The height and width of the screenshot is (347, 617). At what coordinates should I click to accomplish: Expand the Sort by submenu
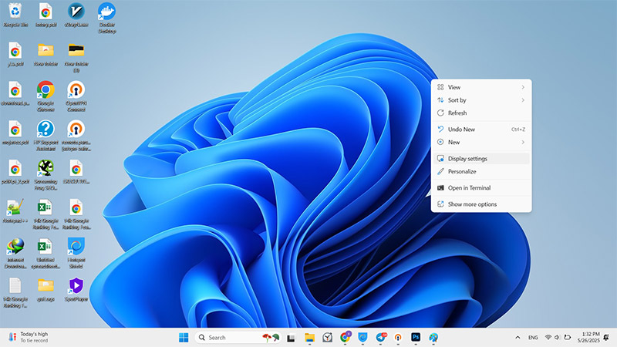point(481,100)
